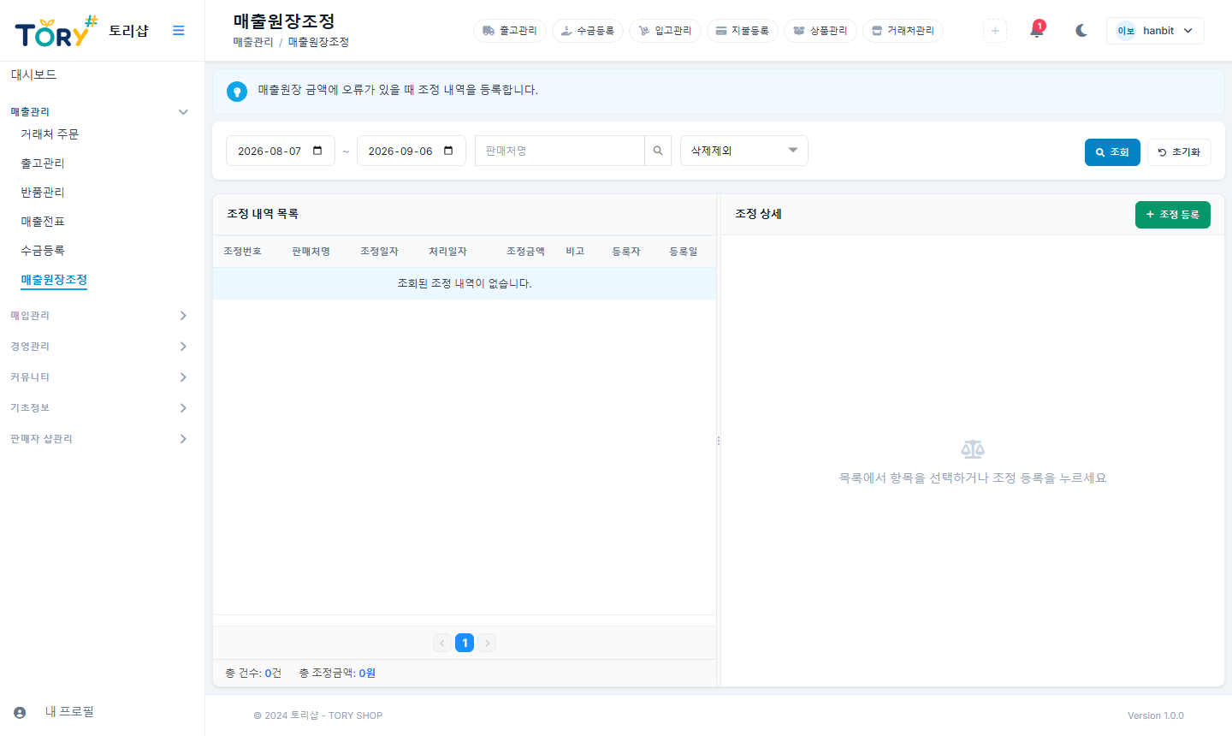Click the panel splitter handle between list and detail
Screen dimensions: 1232x736
(719, 441)
